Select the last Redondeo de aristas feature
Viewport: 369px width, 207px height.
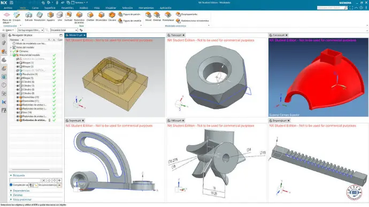pos(34,120)
